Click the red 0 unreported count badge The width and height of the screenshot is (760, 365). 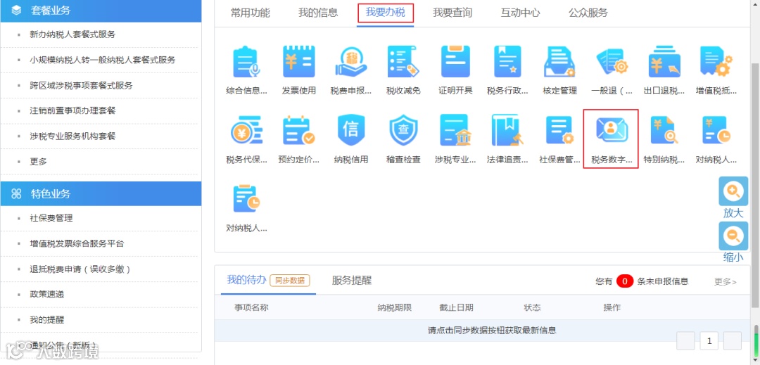(x=626, y=281)
